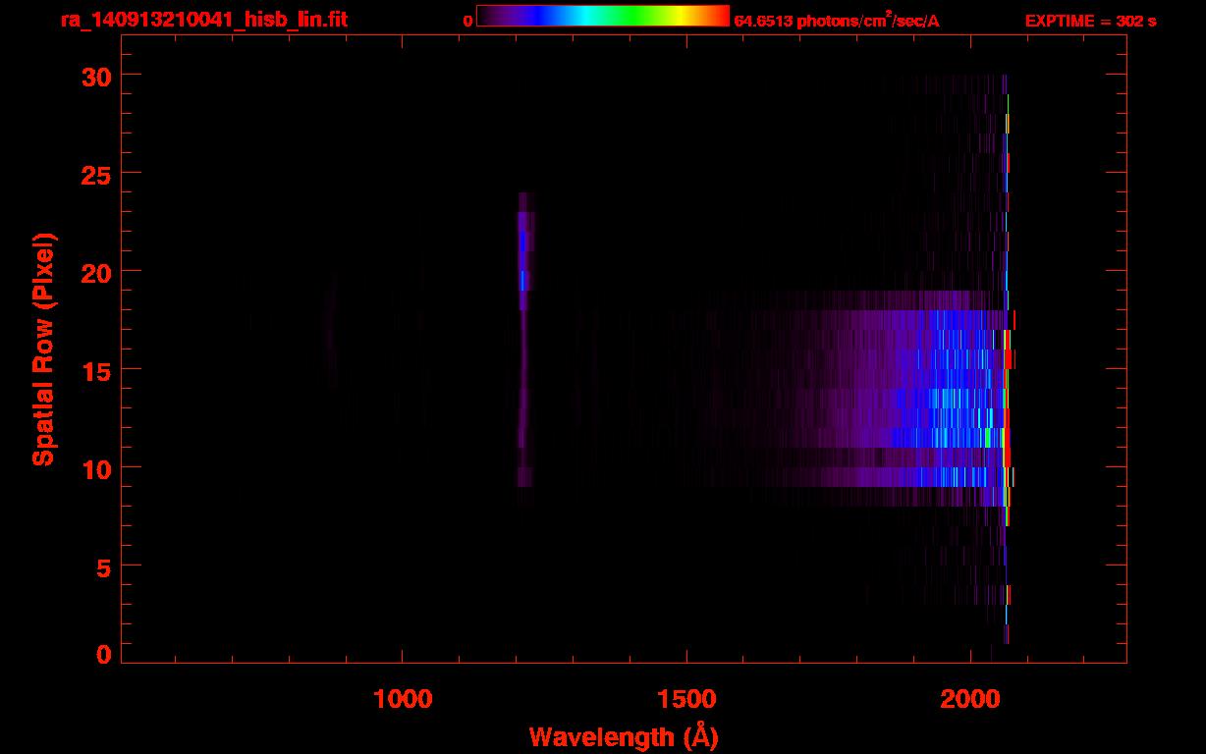Click the rainbow color scale bar

point(603,16)
